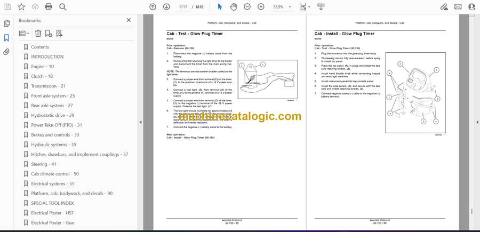Click the share link icon

(x=444, y=7)
